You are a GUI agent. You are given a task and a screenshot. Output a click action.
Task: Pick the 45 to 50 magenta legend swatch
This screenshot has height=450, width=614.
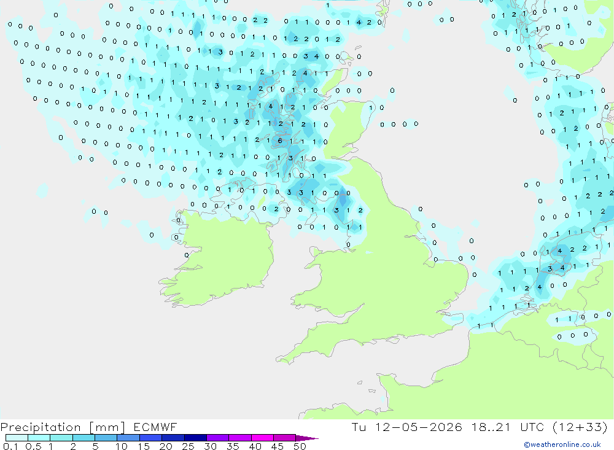[285, 438]
